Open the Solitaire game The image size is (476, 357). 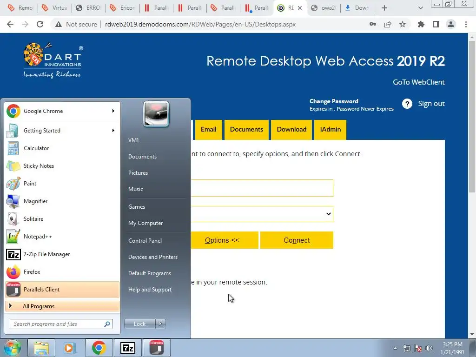[62, 218]
